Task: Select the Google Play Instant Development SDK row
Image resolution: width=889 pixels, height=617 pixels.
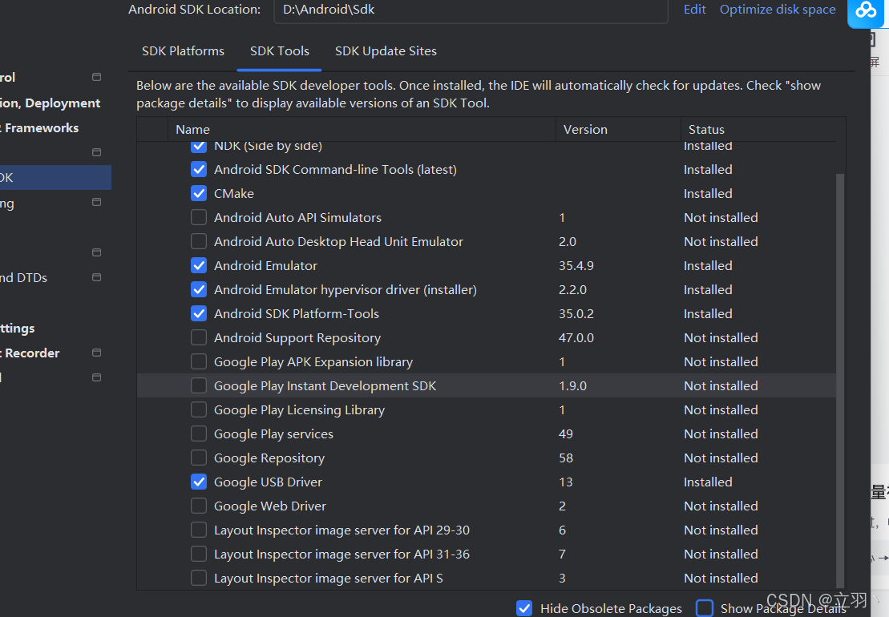Action: coord(486,385)
